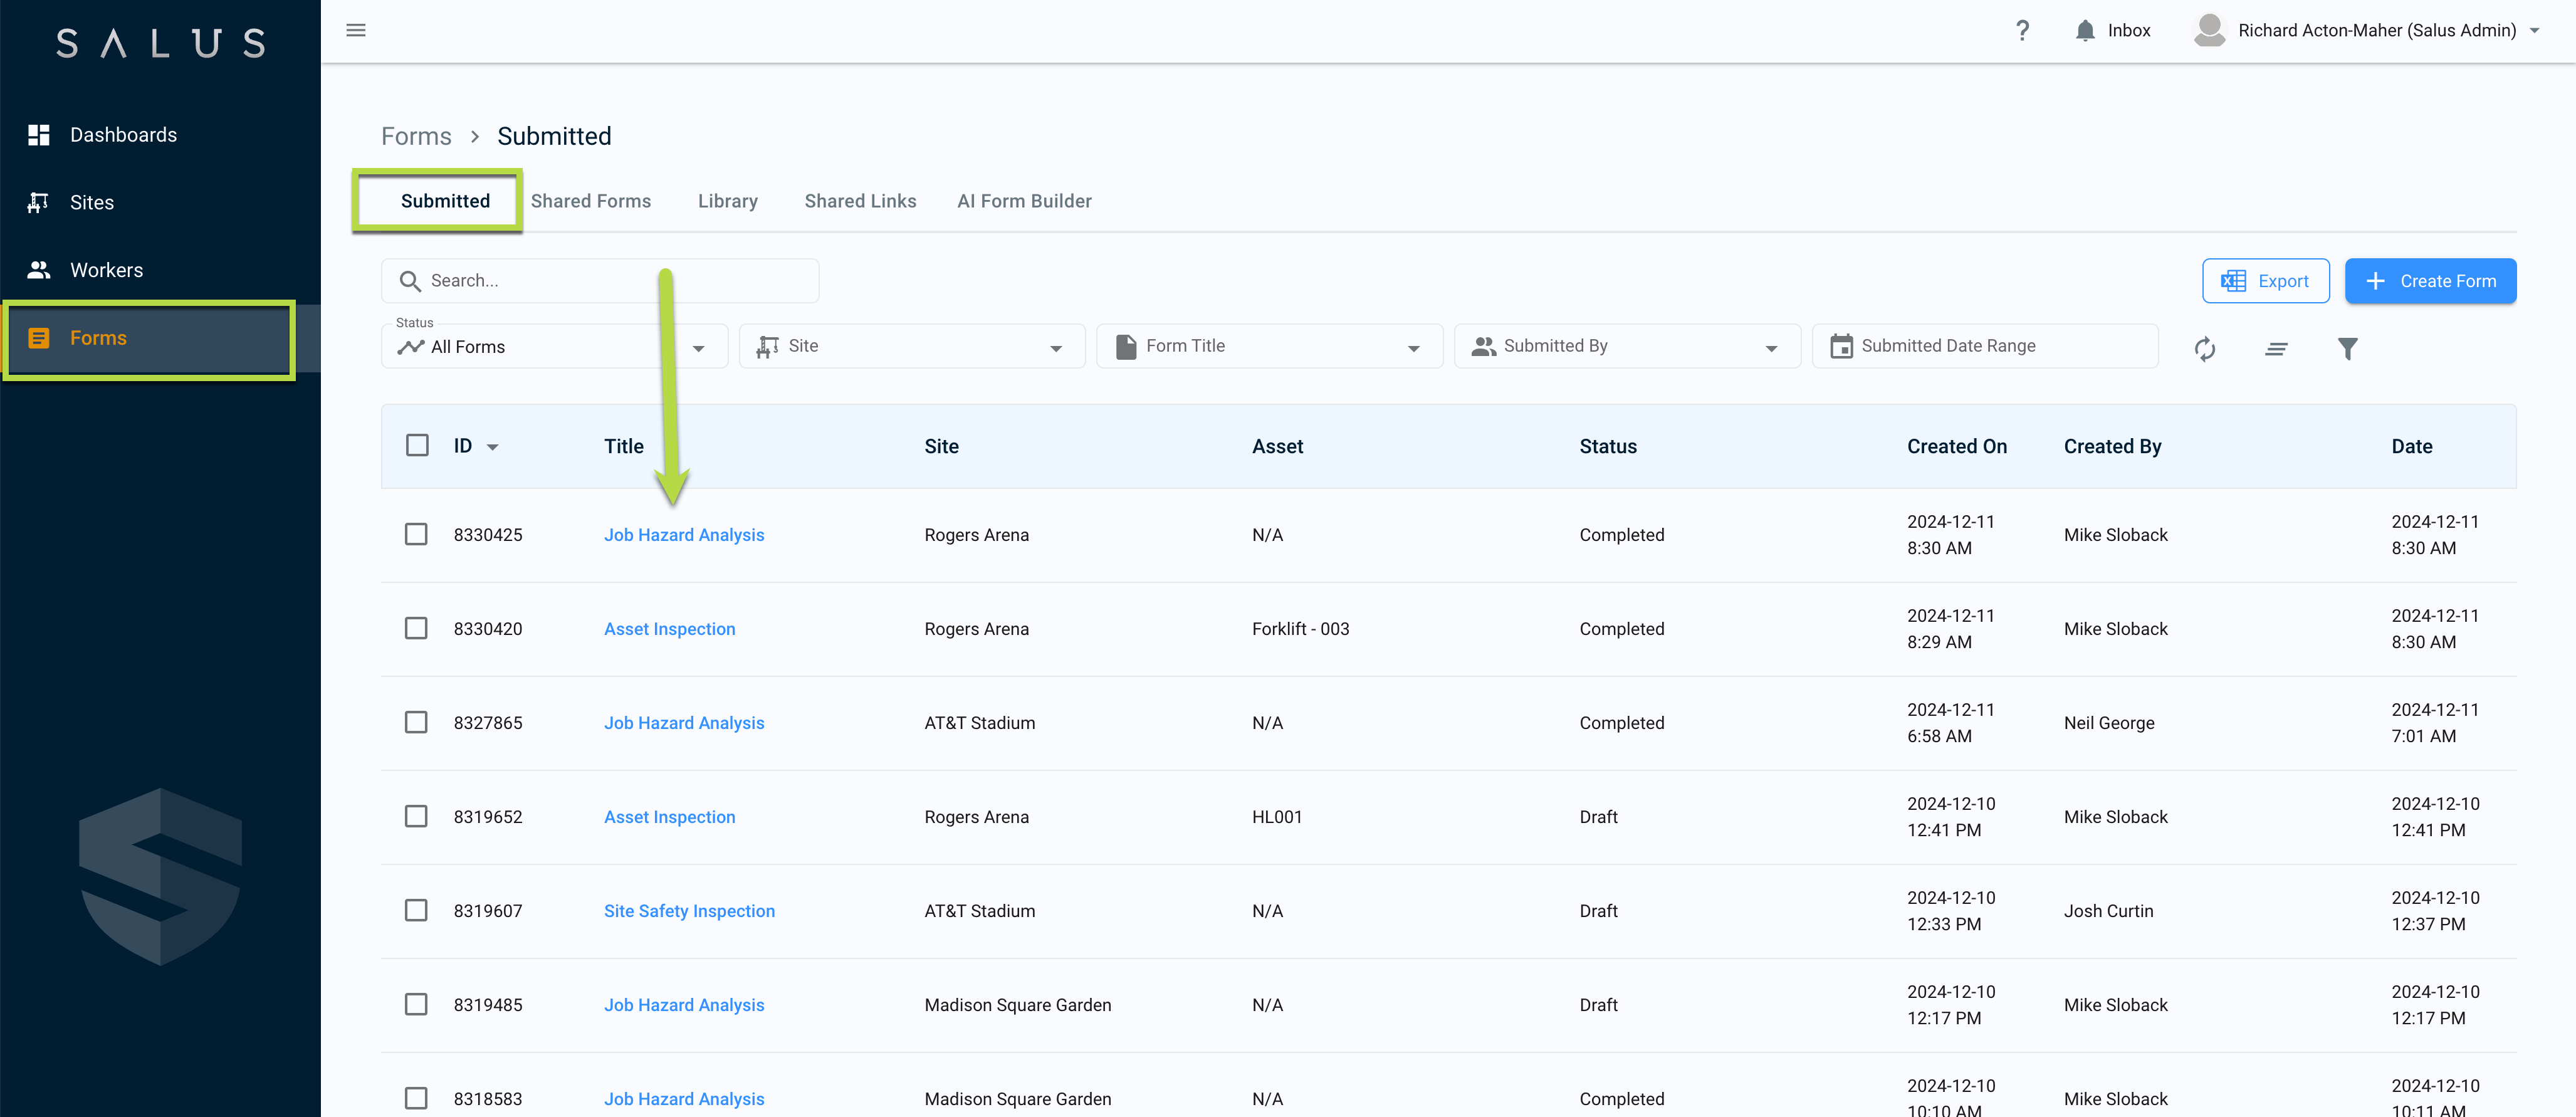Screen dimensions: 2576x1117
Task: Tick the checkbox for form 8319652
Action: (x=416, y=816)
